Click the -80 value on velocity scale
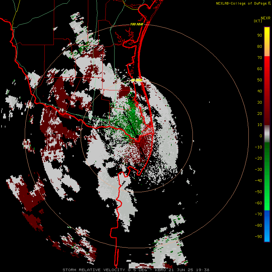Screen dimensions: 272x272 pos(258,225)
